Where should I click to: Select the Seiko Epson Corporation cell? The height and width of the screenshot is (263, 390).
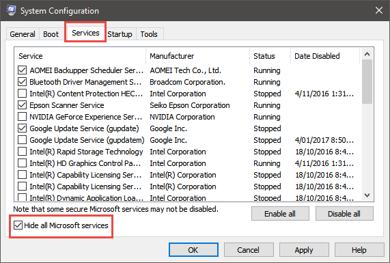(x=189, y=105)
